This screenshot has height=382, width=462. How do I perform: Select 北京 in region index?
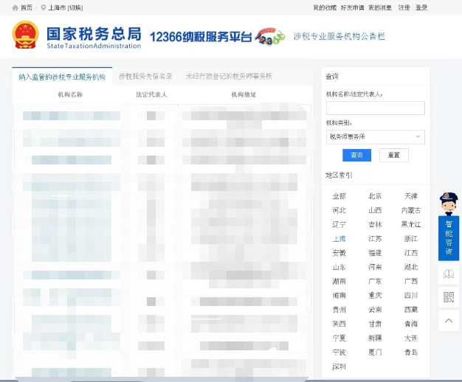pos(375,196)
